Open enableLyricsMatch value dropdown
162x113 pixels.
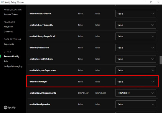coord(136,48)
